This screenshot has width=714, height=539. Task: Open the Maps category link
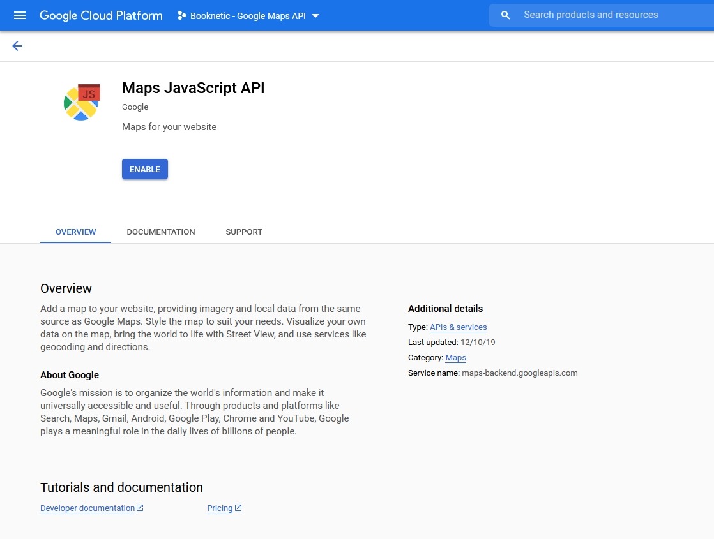(x=455, y=357)
